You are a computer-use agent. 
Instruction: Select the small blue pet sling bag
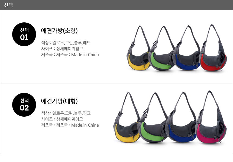pos(186,48)
